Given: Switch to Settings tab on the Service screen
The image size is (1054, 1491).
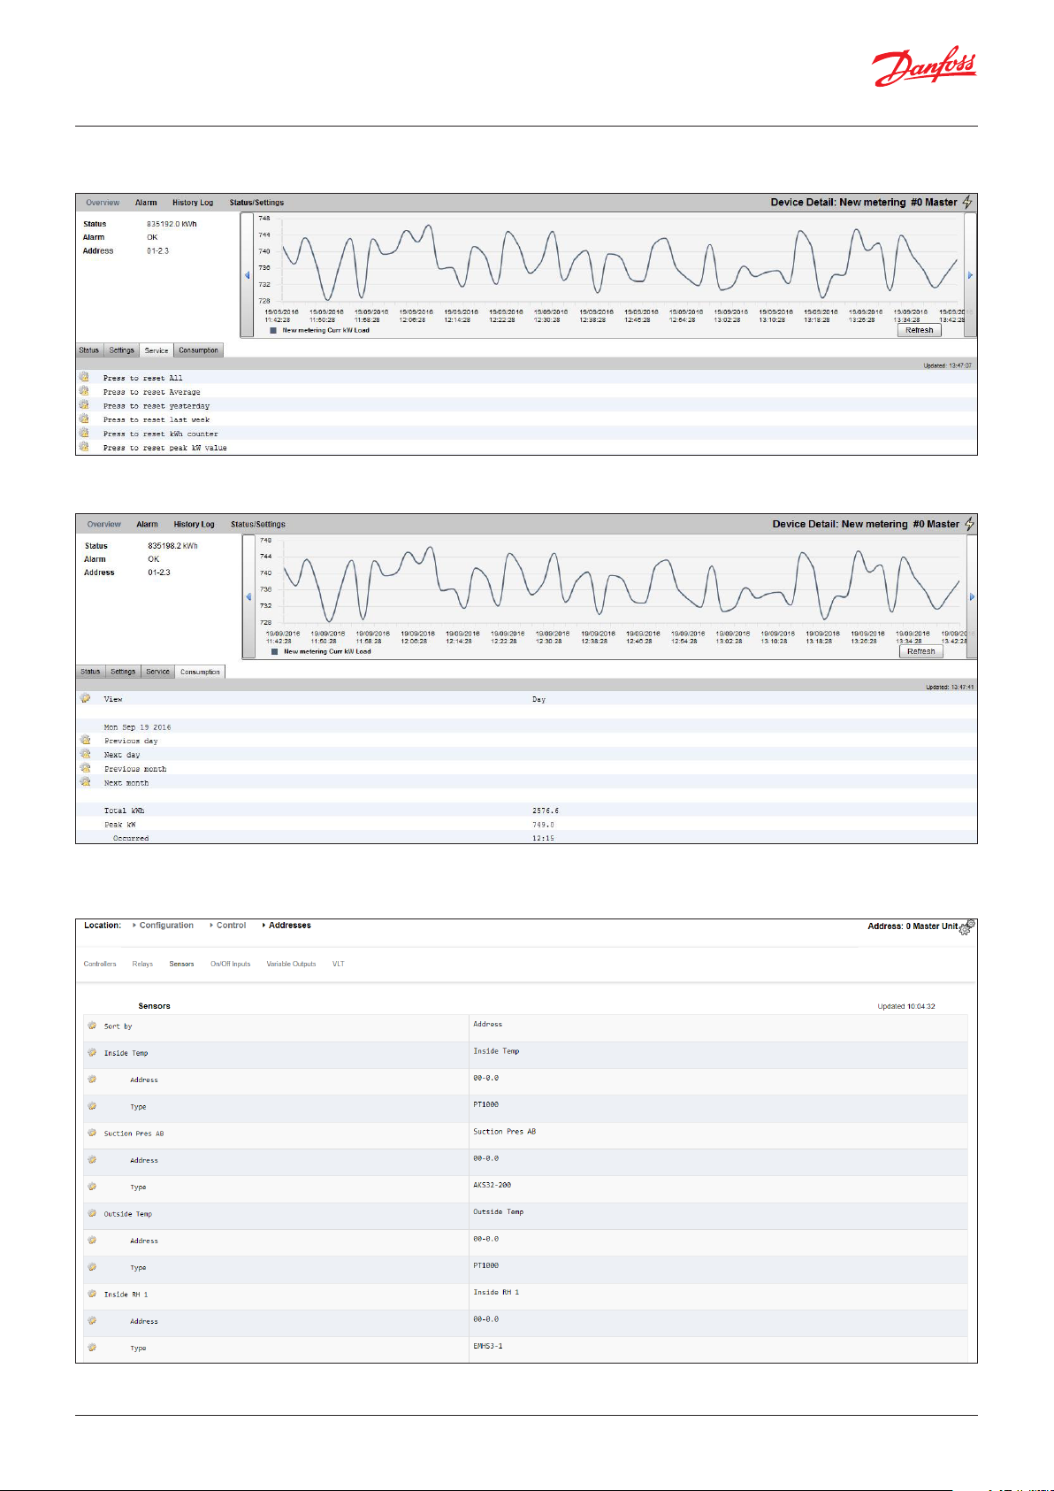Looking at the screenshot, I should click(x=122, y=350).
